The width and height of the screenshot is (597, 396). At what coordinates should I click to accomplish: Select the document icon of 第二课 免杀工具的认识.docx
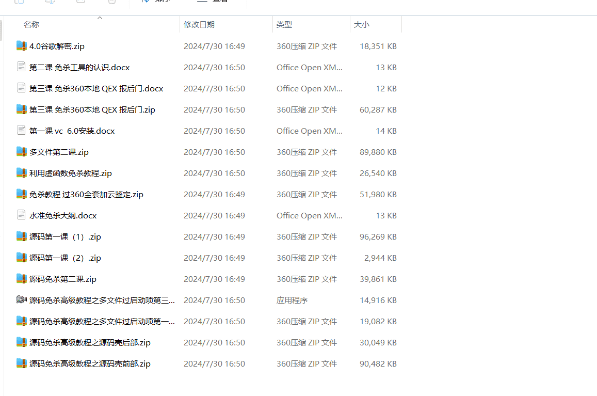pyautogui.click(x=21, y=67)
